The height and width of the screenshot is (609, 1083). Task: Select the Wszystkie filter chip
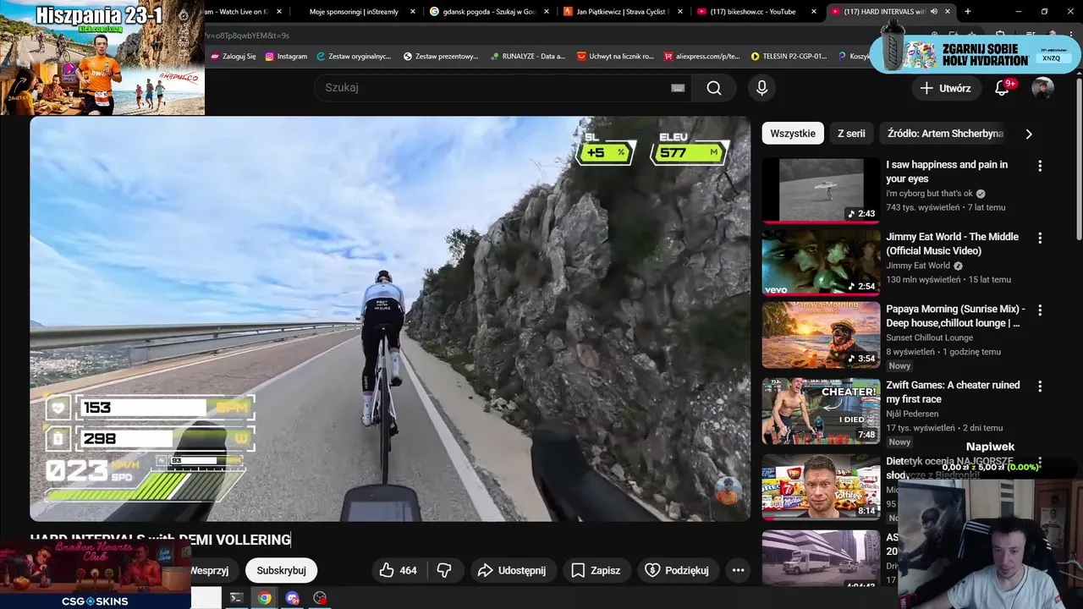tap(793, 134)
